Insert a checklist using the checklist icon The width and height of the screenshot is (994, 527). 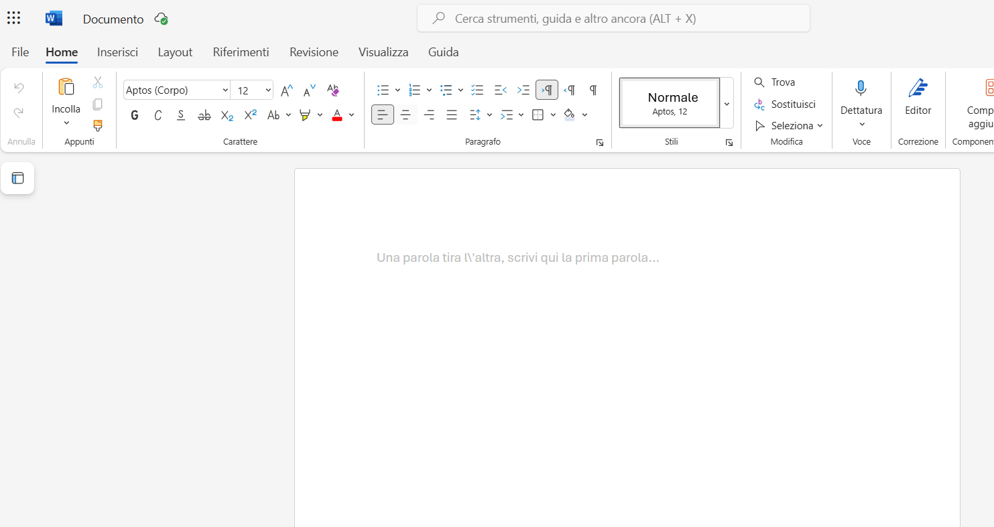coord(477,90)
